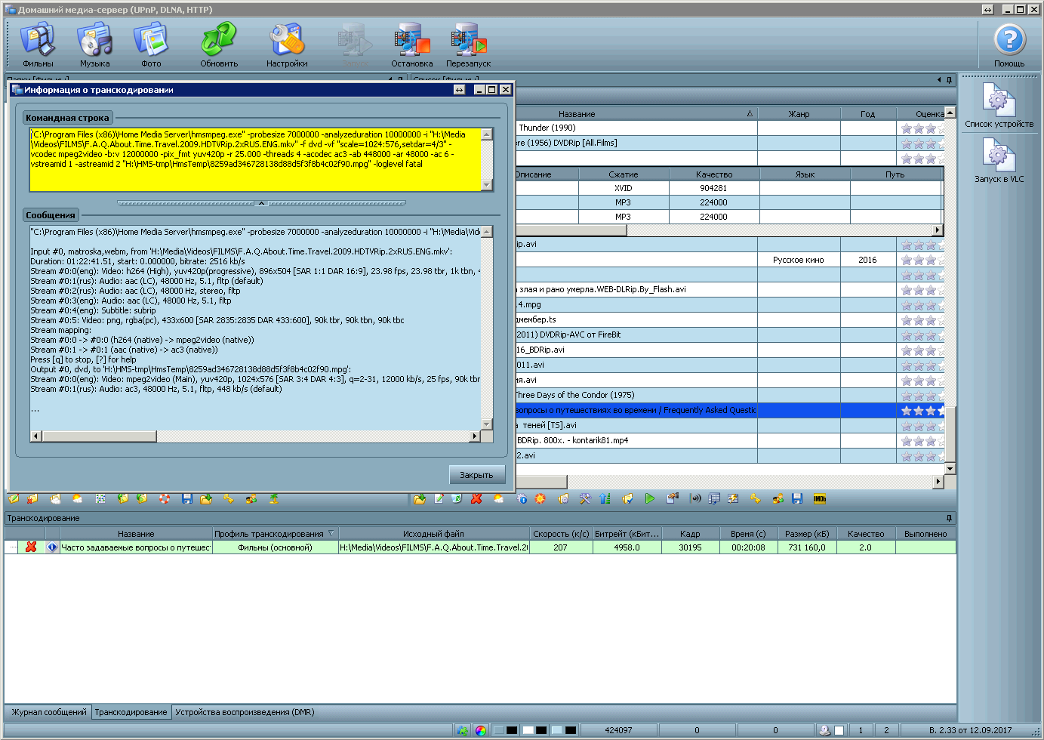Toggle the white checkbox in status bar

point(839,730)
